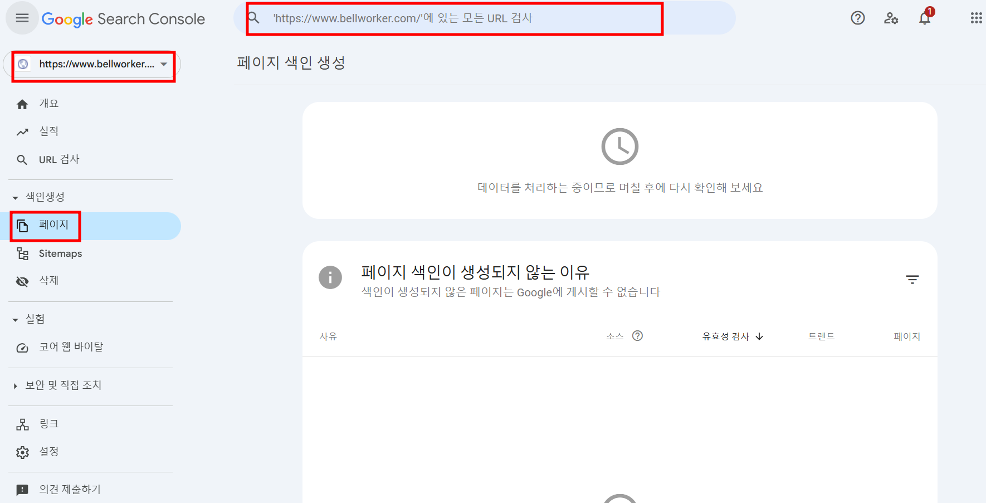
Task: Click the crossed-eye icon for 삭제
Action: pyautogui.click(x=22, y=281)
